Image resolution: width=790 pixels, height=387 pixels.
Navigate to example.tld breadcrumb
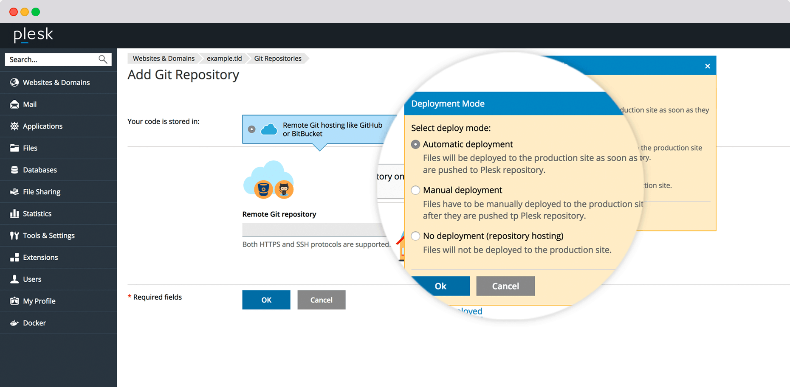pyautogui.click(x=224, y=59)
